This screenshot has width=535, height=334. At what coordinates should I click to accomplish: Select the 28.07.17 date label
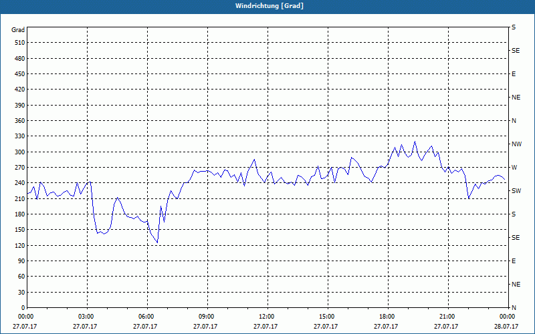pyautogui.click(x=506, y=326)
